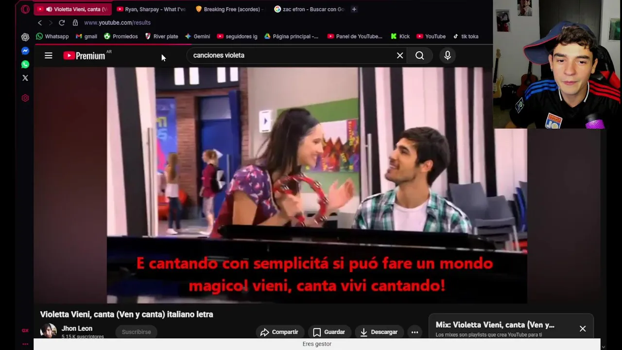Image resolution: width=622 pixels, height=350 pixels.
Task: Open the Opera browser menu icon
Action: point(25,9)
